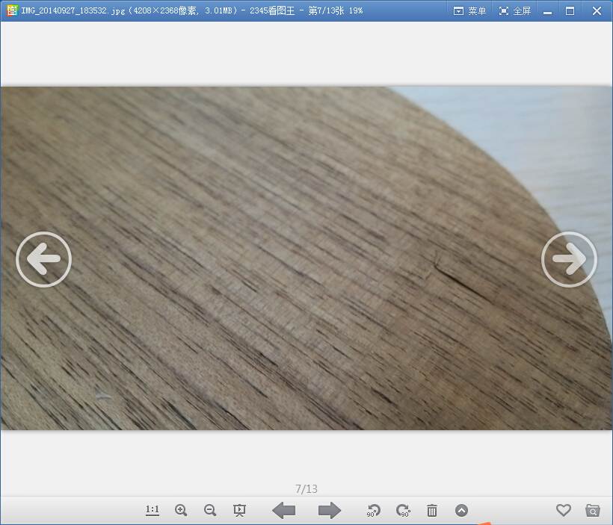Viewport: 613px width, 525px height.
Task: Add the image to favorites with heart icon
Action: pos(564,510)
